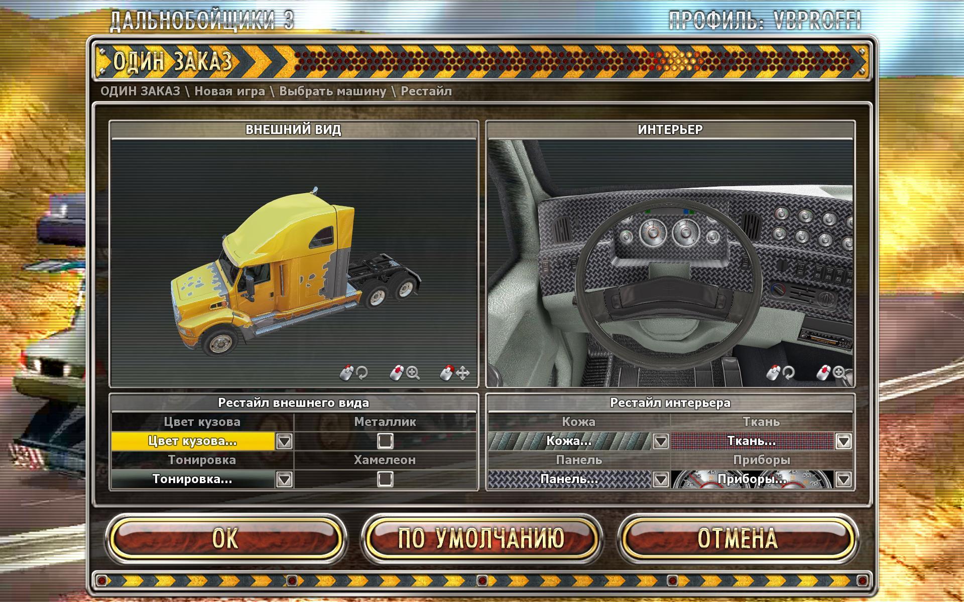Click the ПО УМОЛЧАНИЮ button
This screenshot has width=964, height=602.
481,538
